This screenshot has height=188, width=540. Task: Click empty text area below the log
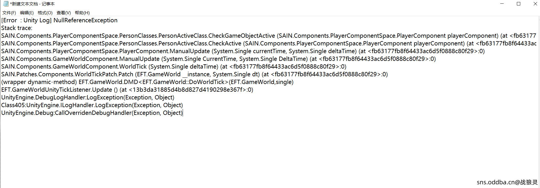click(269, 149)
